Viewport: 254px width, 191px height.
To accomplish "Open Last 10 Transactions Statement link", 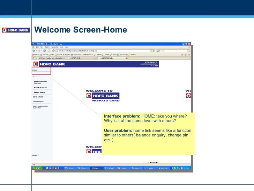I will 40,82.
